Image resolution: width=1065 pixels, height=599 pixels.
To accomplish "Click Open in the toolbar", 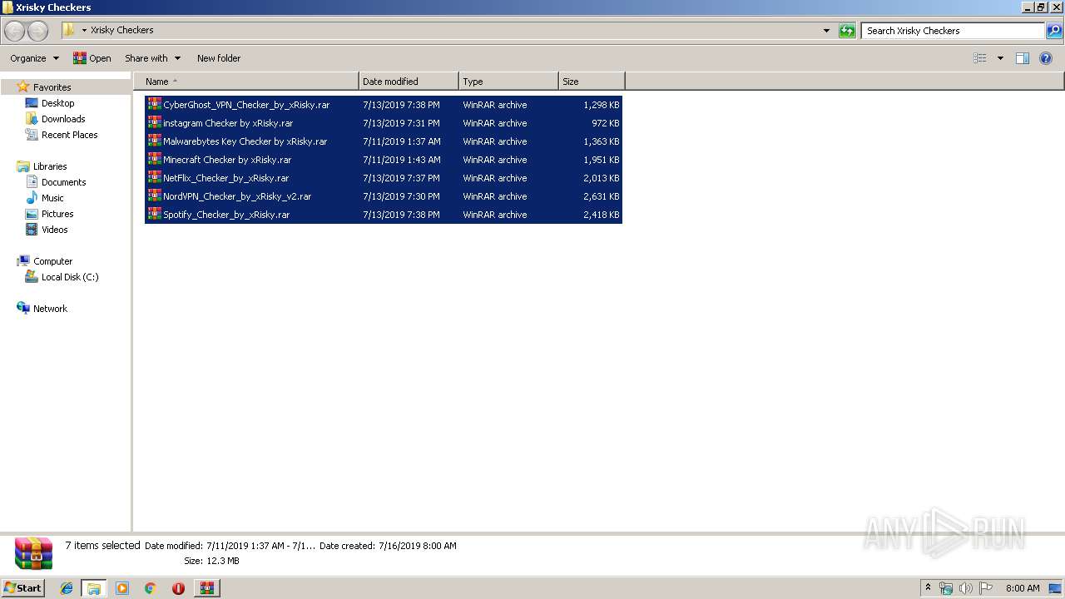I will click(x=92, y=58).
